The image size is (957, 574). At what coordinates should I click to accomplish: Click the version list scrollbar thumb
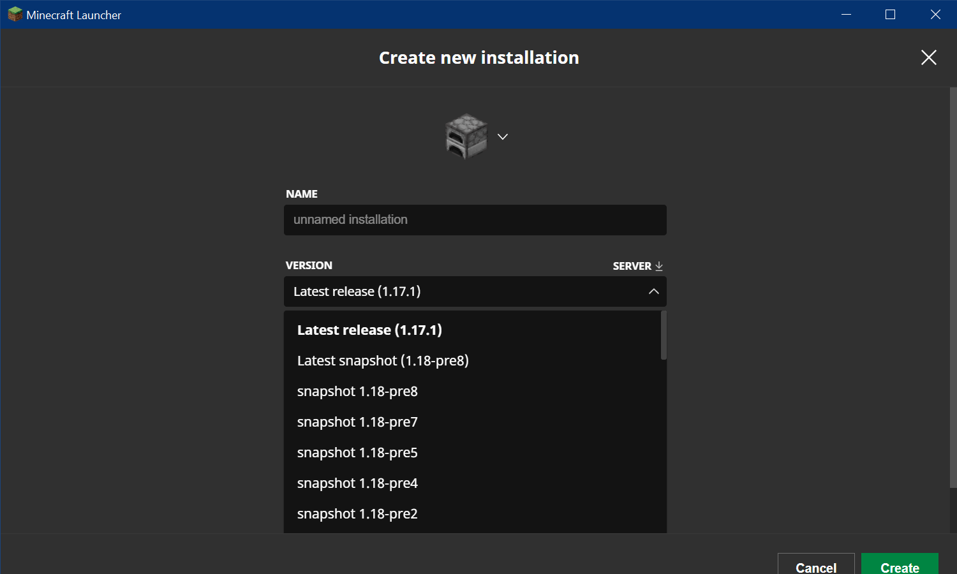coord(664,335)
